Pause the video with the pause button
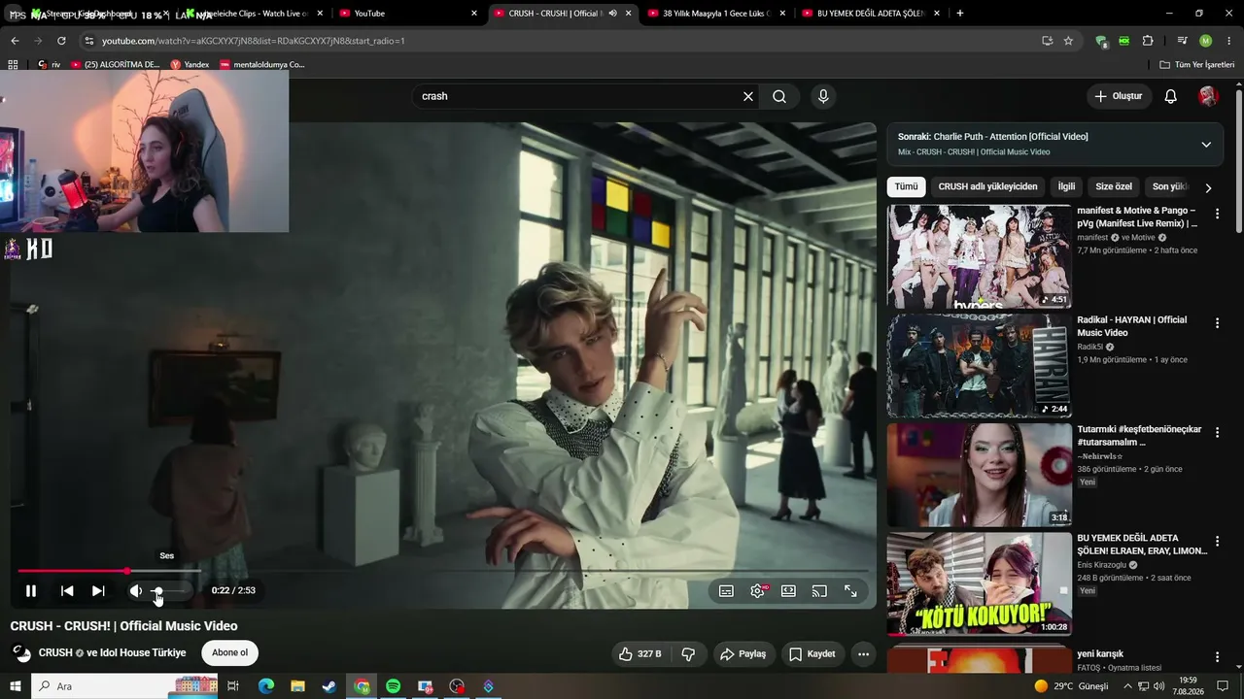Screen dimensions: 1244x699 [x=31, y=590]
